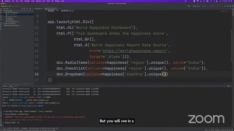Hide the Project tool window

point(33,9)
